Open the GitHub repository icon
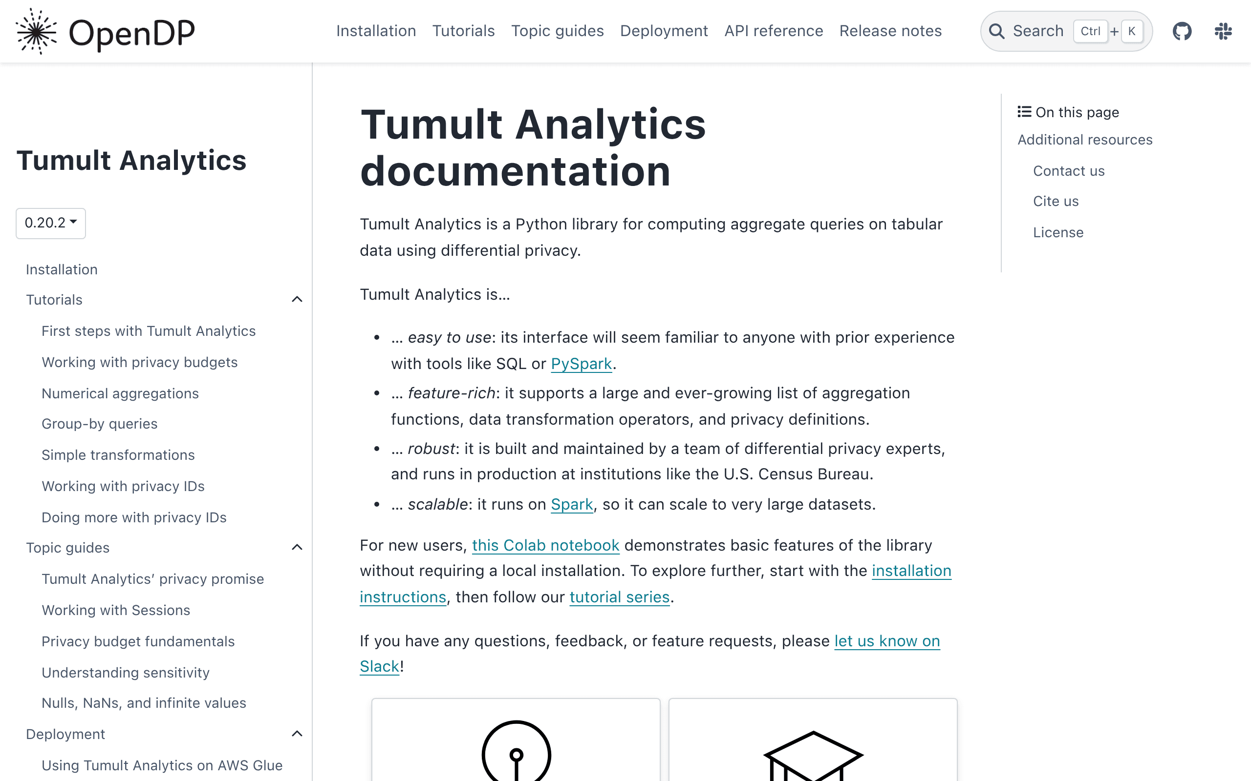The height and width of the screenshot is (781, 1251). pos(1182,31)
